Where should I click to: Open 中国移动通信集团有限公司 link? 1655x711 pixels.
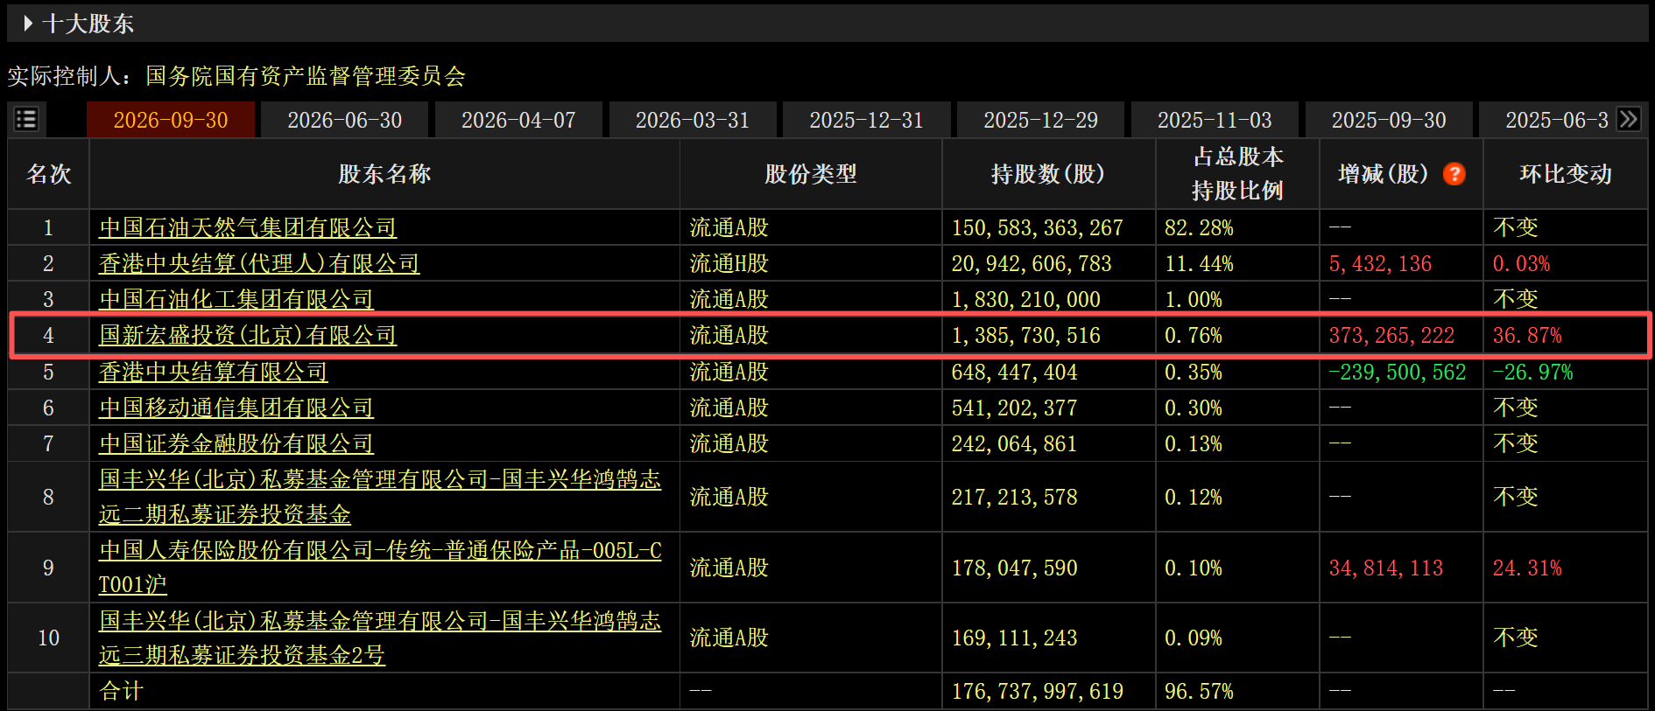click(236, 408)
